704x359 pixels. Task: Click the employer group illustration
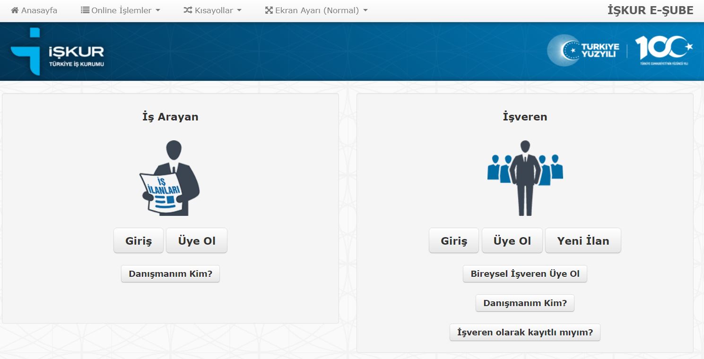click(x=525, y=178)
